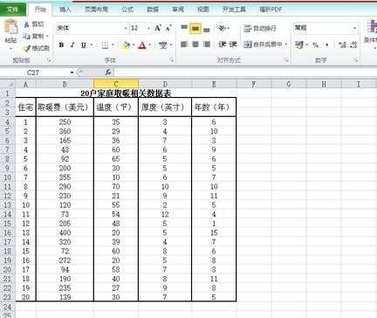Click the yellow fill color swatch

pyautogui.click(x=126, y=45)
